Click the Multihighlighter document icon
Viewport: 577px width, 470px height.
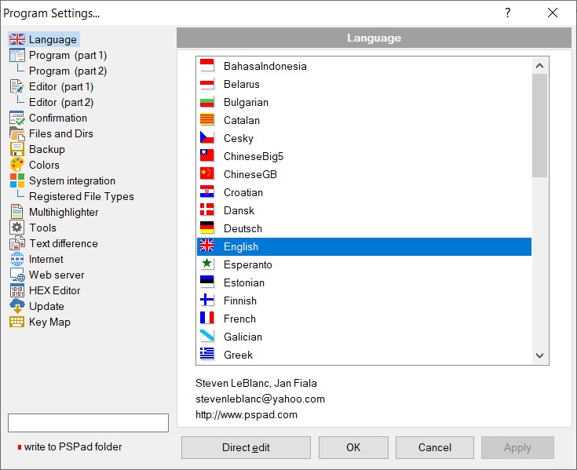(x=17, y=212)
